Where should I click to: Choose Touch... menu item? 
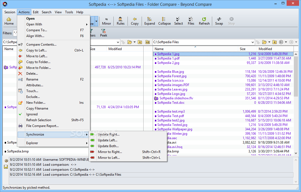point(54,91)
